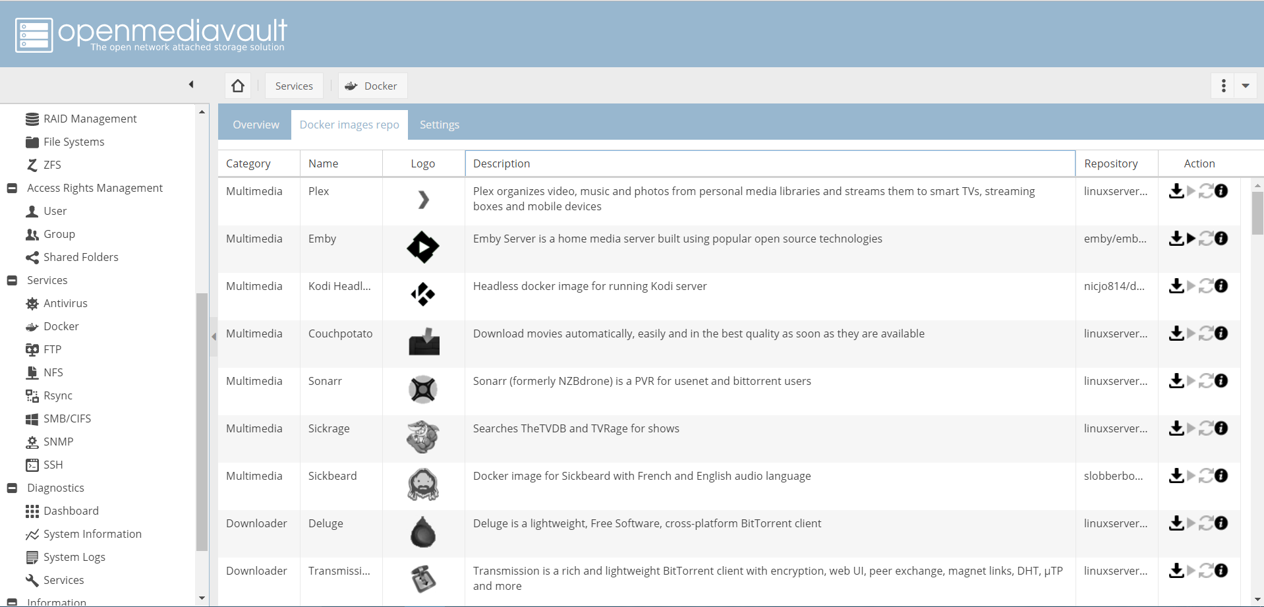This screenshot has height=607, width=1264.
Task: Click the Deluge logo image
Action: pos(423,532)
